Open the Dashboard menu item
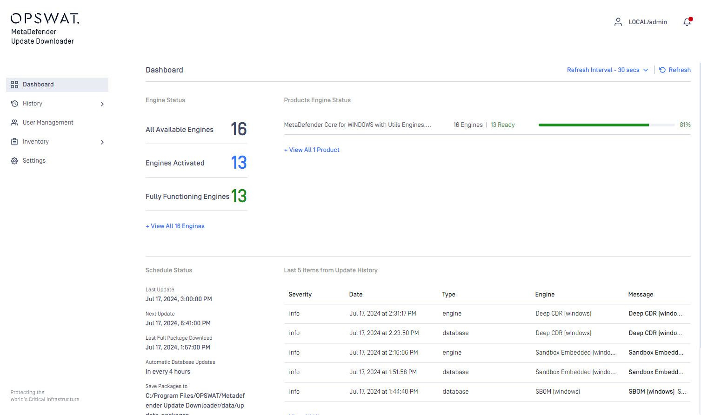Screen dimensions: 701x415 (57, 85)
